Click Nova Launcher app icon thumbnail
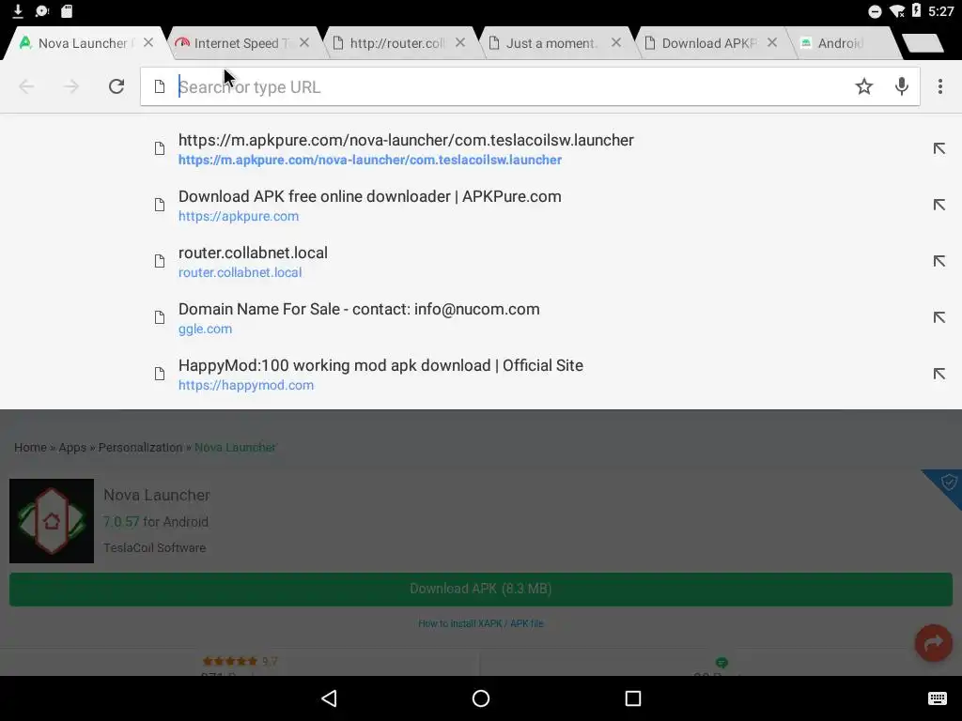Screen dimensions: 962x721 click(52, 521)
